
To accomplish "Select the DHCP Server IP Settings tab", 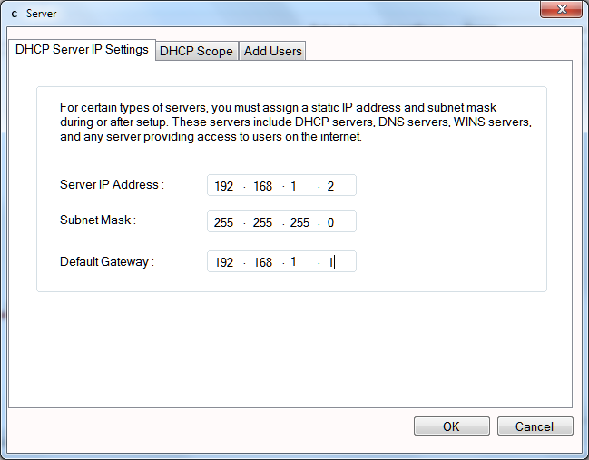I will tap(82, 50).
